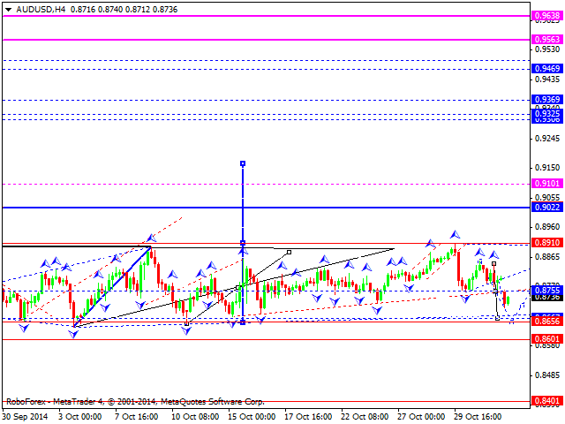The width and height of the screenshot is (565, 424).
Task: Click top square handle of blue vertical line
Action: [x=243, y=163]
